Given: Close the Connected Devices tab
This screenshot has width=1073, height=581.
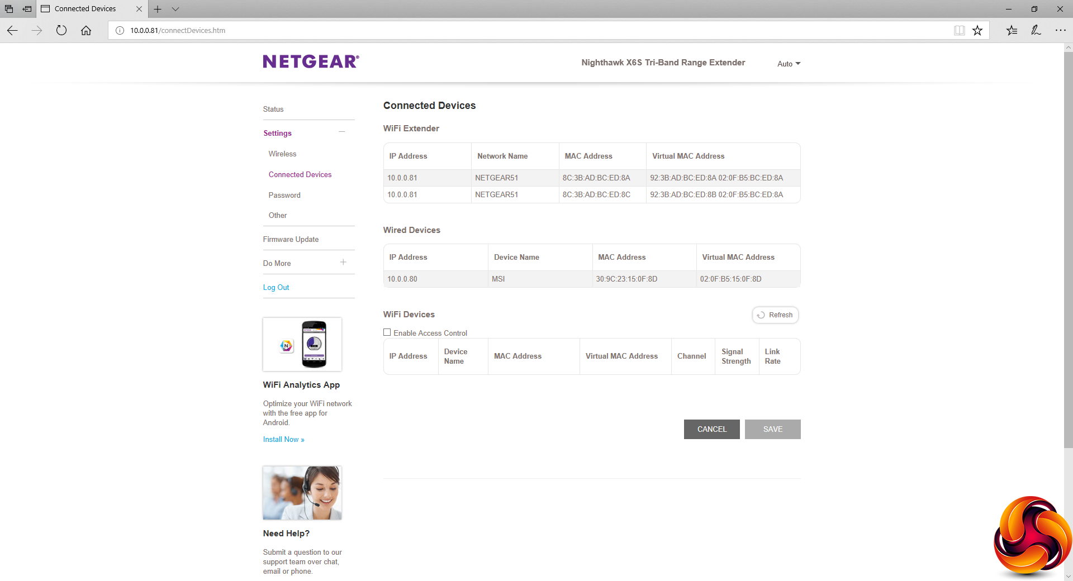Looking at the screenshot, I should [139, 9].
